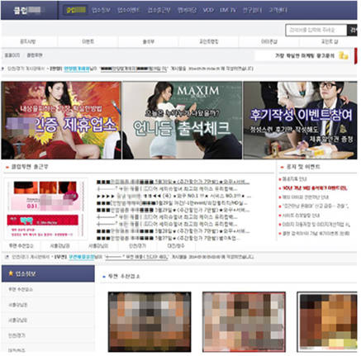Viewport: 361px width, 356px height.
Task: Open the VOD menu in the top navigation bar
Action: coord(208,10)
